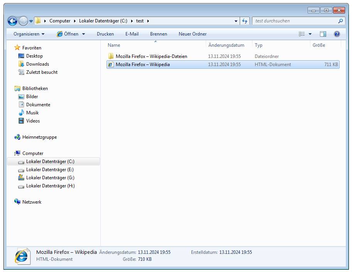
Task: Click the view mode icon in toolbar
Action: [x=302, y=34]
